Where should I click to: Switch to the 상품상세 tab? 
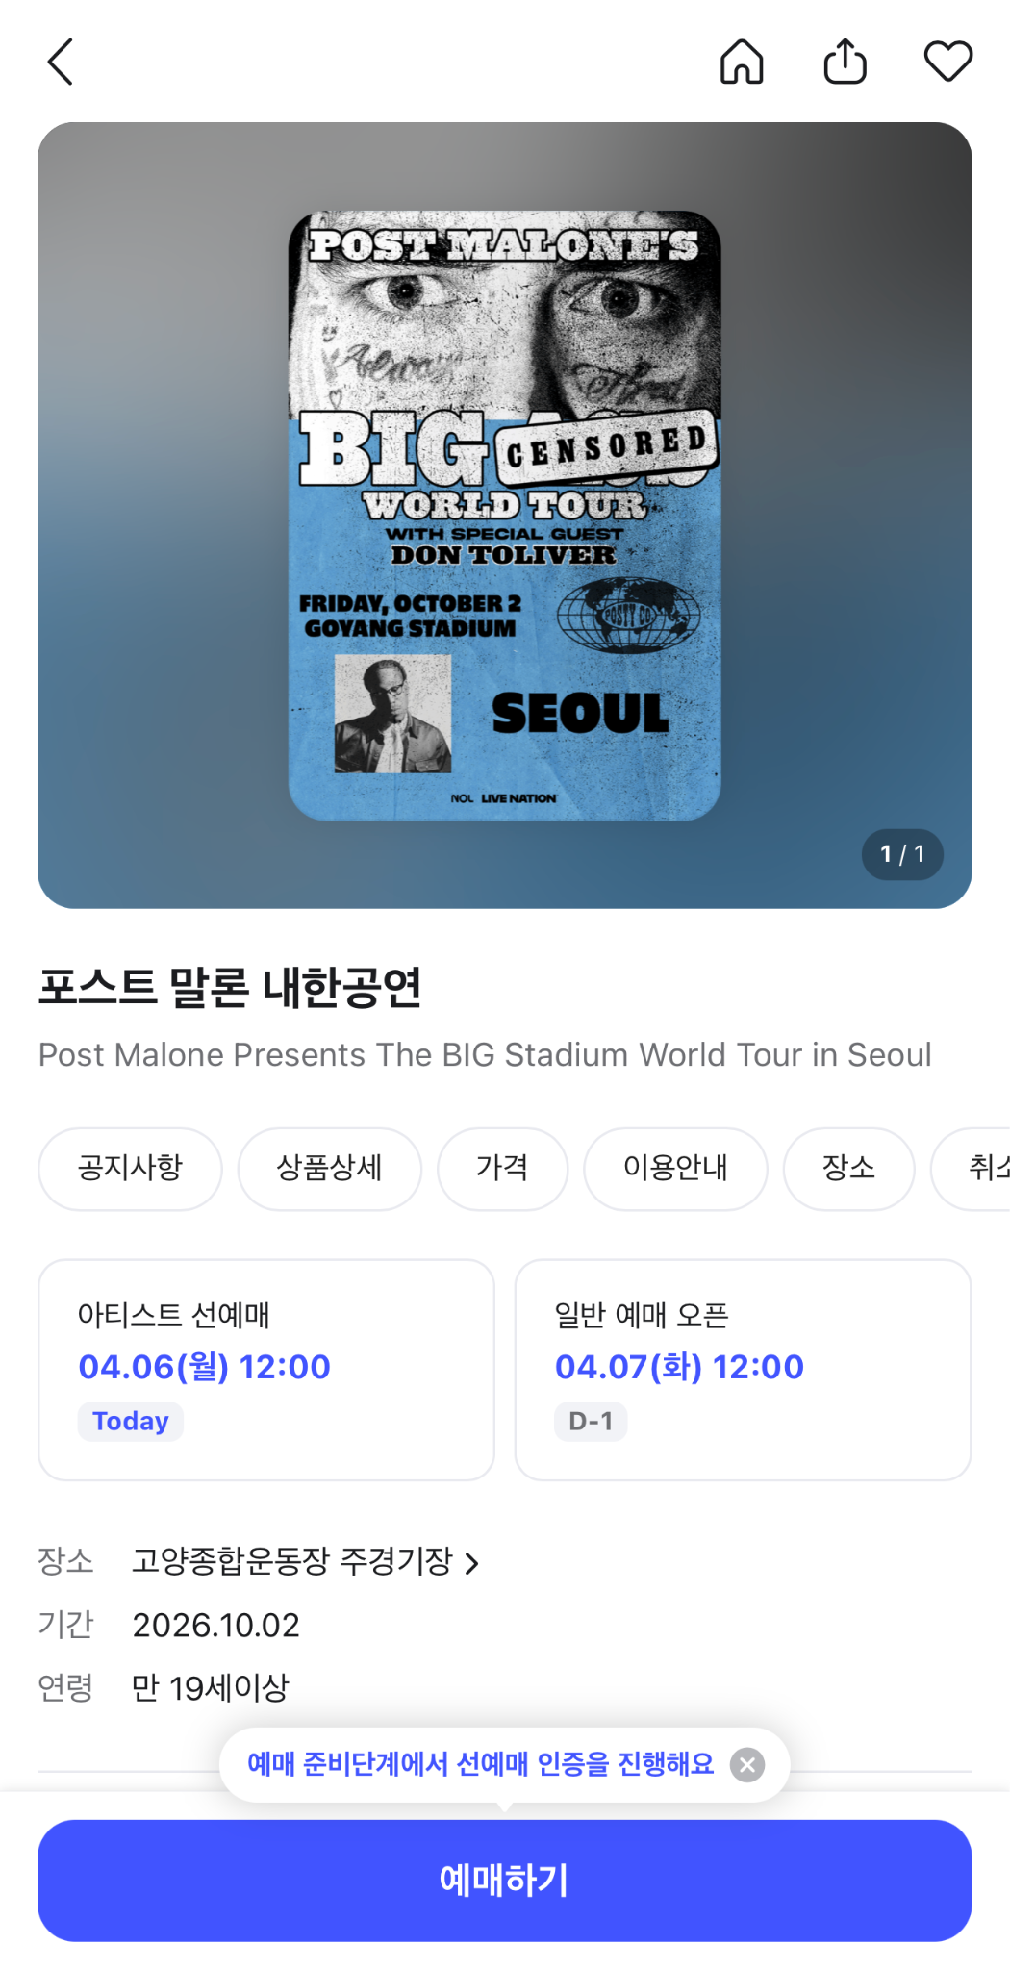(329, 1169)
